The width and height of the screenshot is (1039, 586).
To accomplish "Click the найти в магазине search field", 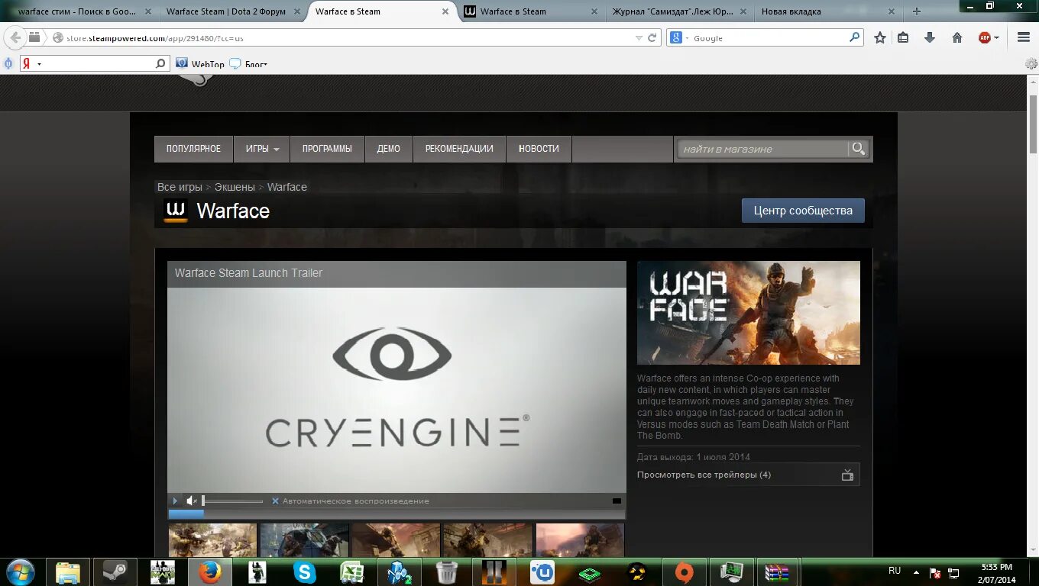I will [762, 149].
